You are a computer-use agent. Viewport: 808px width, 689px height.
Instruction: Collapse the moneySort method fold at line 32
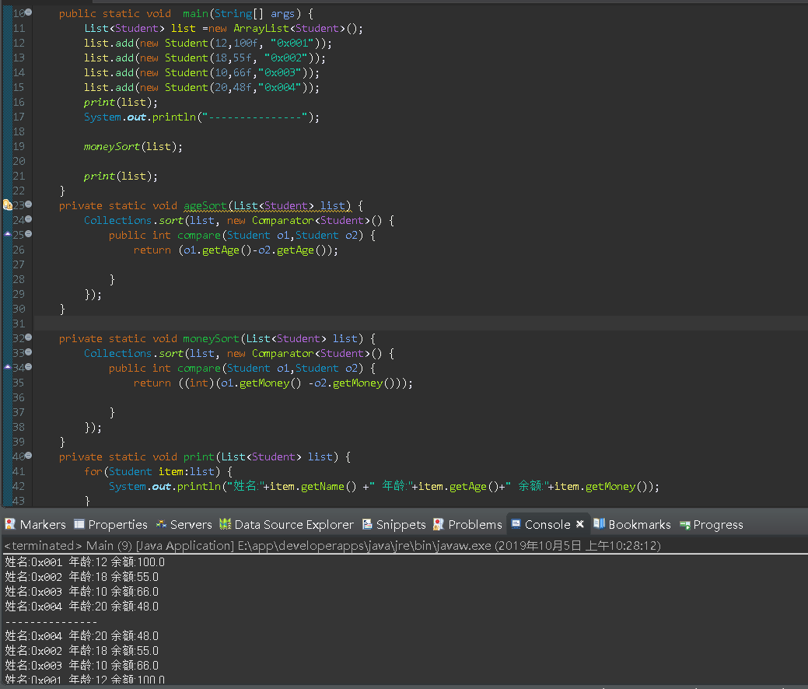click(29, 337)
